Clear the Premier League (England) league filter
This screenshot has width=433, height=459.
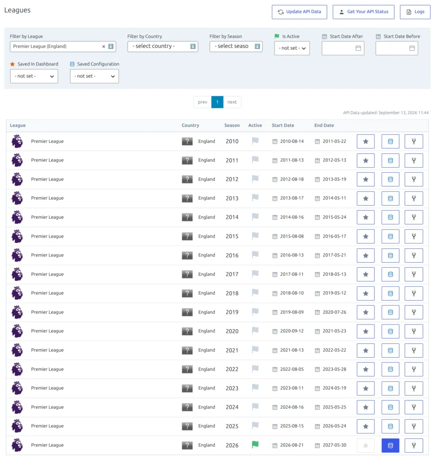click(x=103, y=47)
